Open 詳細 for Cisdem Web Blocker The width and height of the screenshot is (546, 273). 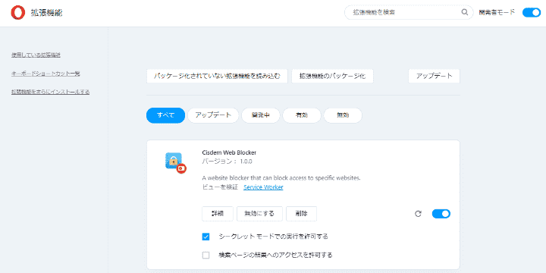pos(218,214)
